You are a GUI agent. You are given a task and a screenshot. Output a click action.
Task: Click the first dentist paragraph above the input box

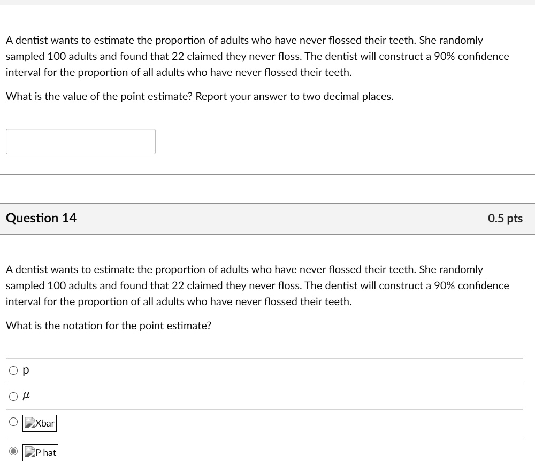tap(257, 56)
